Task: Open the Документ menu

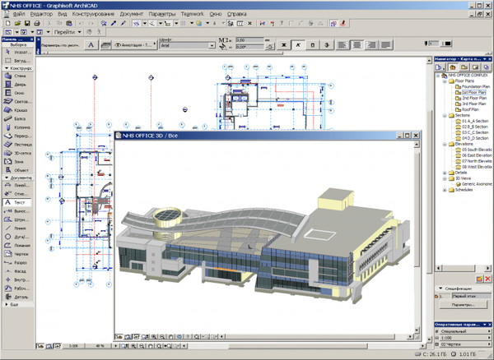Action: click(x=132, y=14)
